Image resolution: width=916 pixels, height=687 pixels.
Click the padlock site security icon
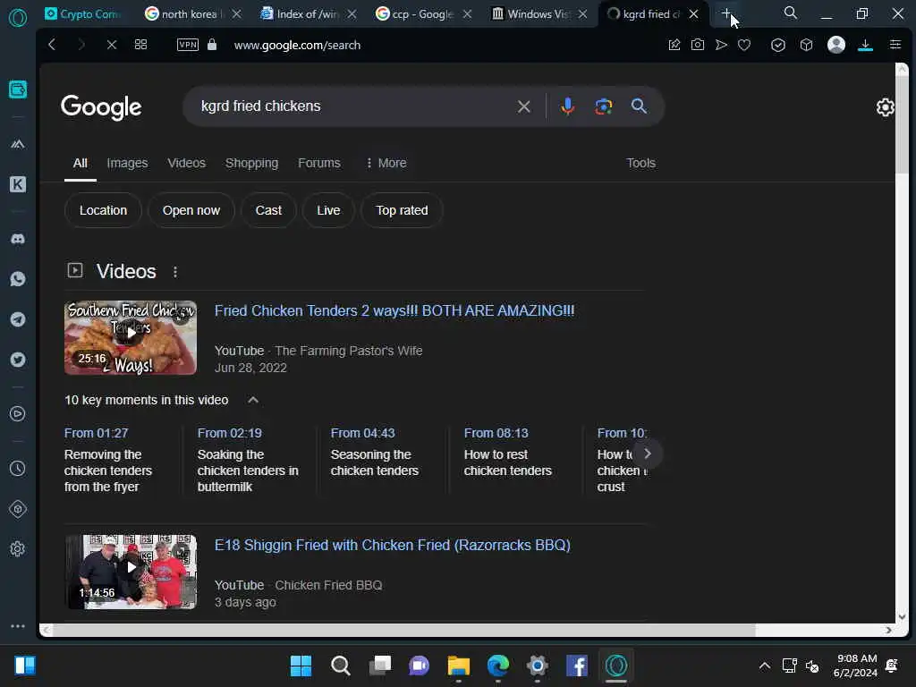[x=212, y=45]
